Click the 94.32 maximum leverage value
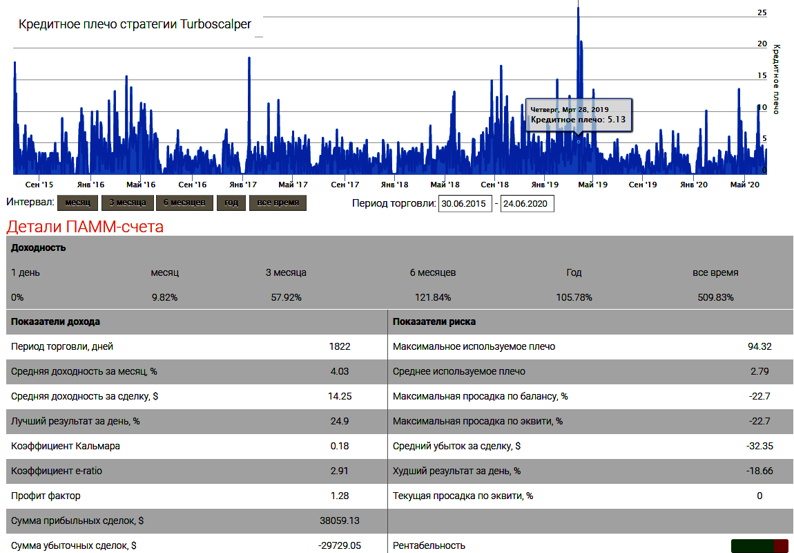794x553 pixels. coord(759,346)
